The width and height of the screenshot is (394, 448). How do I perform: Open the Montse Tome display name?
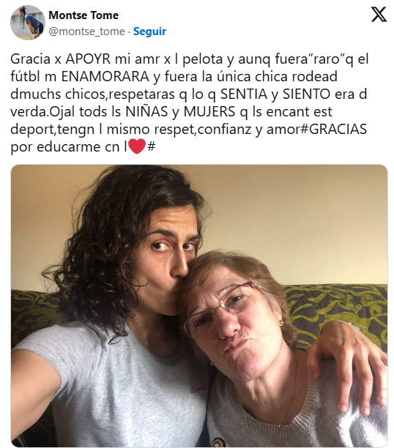point(83,15)
